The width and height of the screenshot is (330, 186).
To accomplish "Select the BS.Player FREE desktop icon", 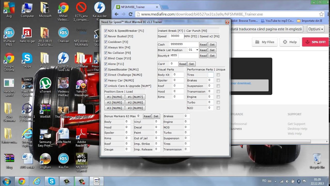I will click(x=9, y=37).
